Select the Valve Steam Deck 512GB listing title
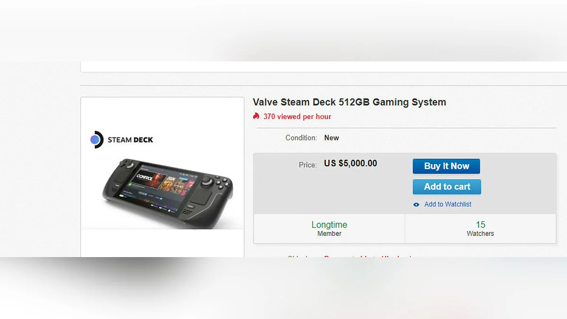The image size is (567, 319). (349, 102)
